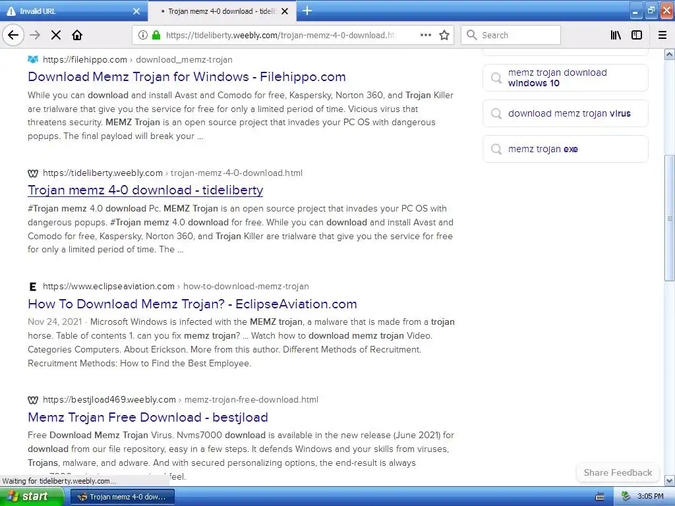Select the Trojan memz taskbar window button

[122, 497]
